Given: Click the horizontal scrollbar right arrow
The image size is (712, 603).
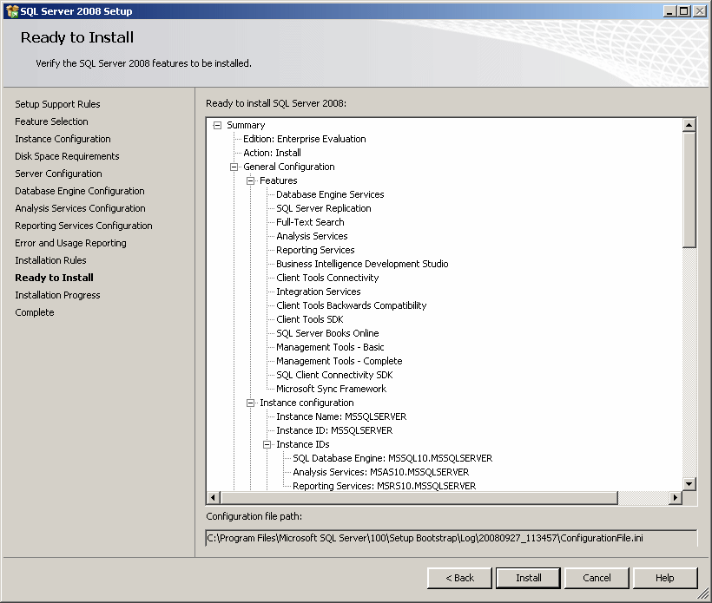Looking at the screenshot, I should tap(676, 498).
